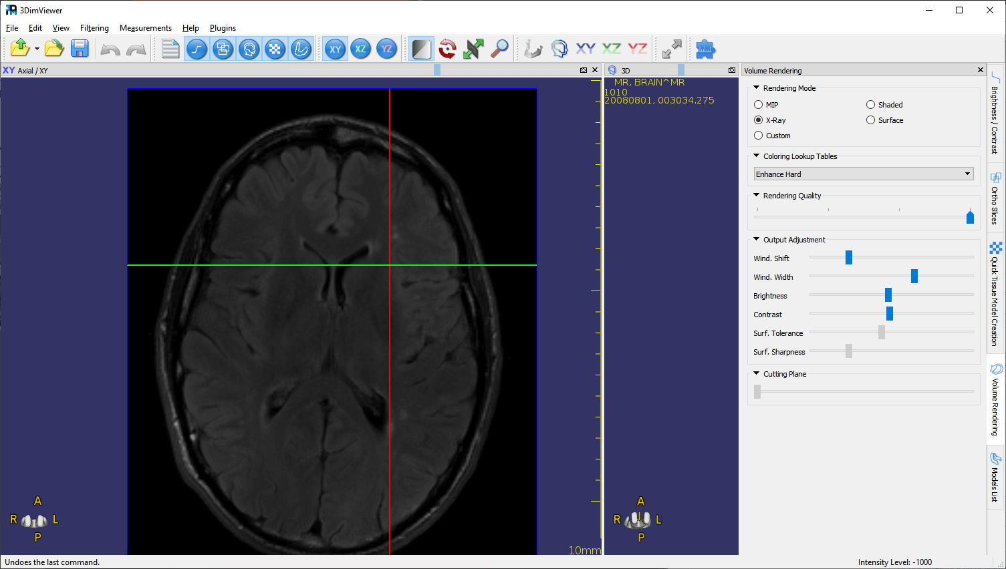
Task: Click the open folder icon
Action: 54,49
